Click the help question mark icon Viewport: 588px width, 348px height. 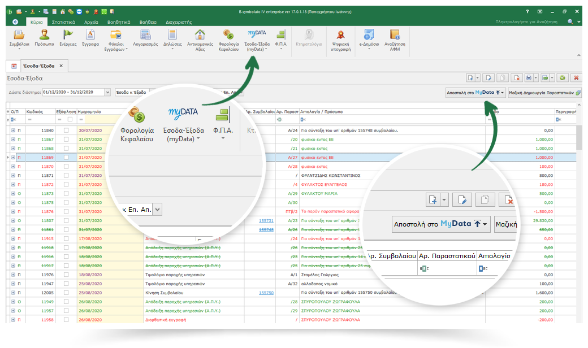click(x=528, y=12)
